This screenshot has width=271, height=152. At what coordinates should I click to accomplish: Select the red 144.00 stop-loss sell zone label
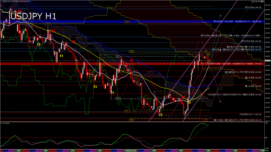point(231,64)
